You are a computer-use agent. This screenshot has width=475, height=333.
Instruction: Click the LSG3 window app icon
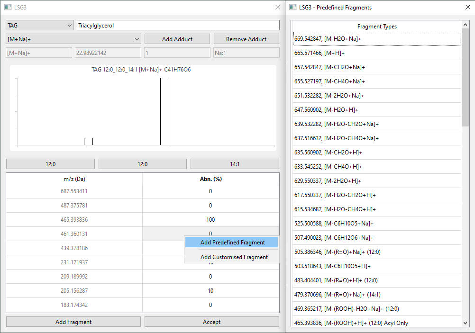8,7
